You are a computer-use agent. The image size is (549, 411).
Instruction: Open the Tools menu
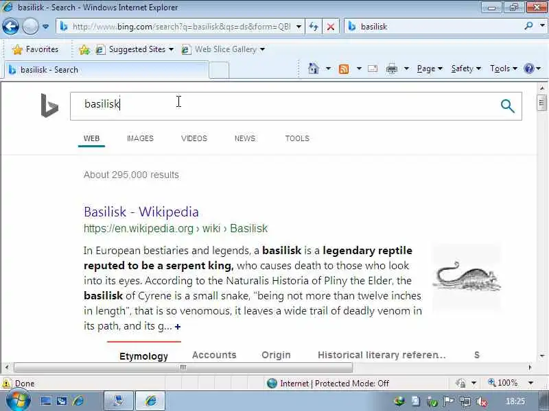pyautogui.click(x=504, y=68)
